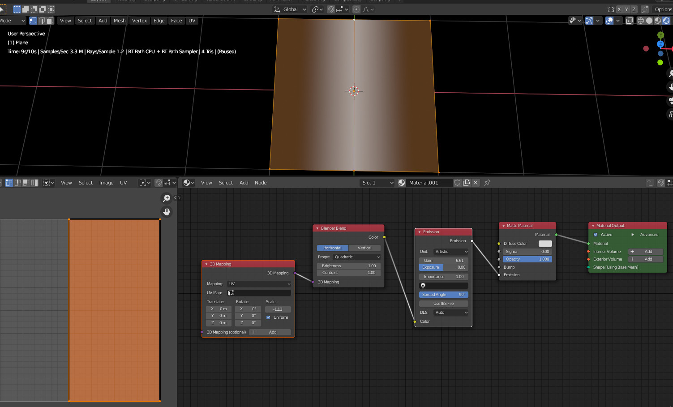The height and width of the screenshot is (407, 673).
Task: Select Vertical in Blender Blend node
Action: [x=364, y=248]
